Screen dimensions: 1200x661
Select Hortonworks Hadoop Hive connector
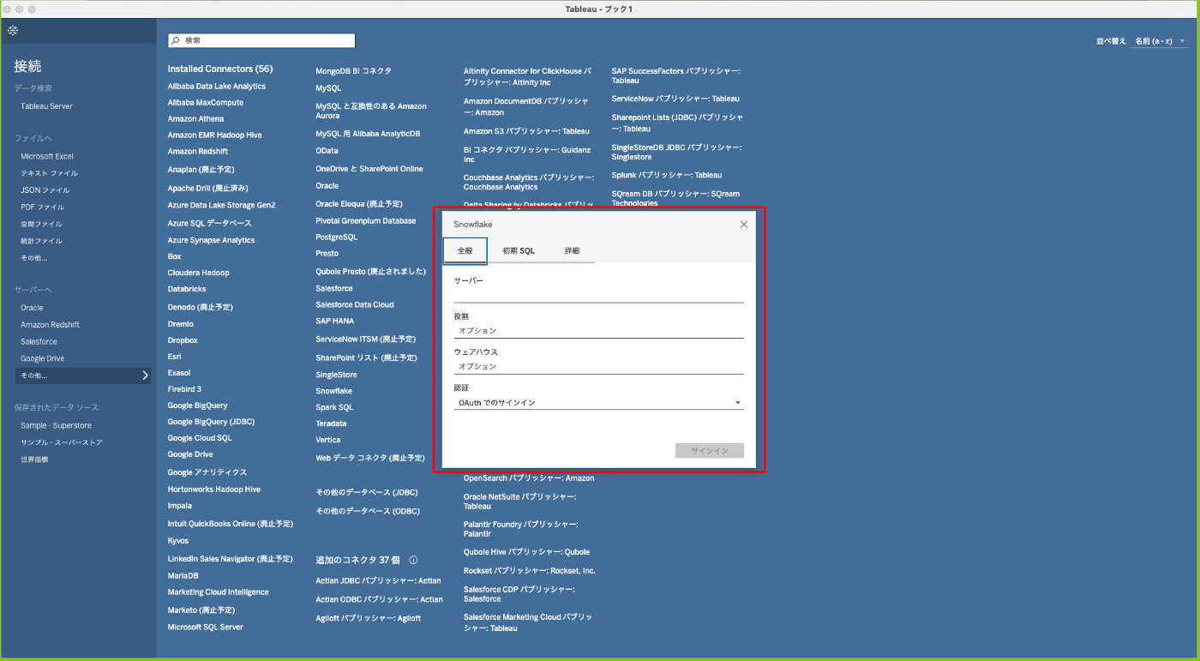click(214, 490)
